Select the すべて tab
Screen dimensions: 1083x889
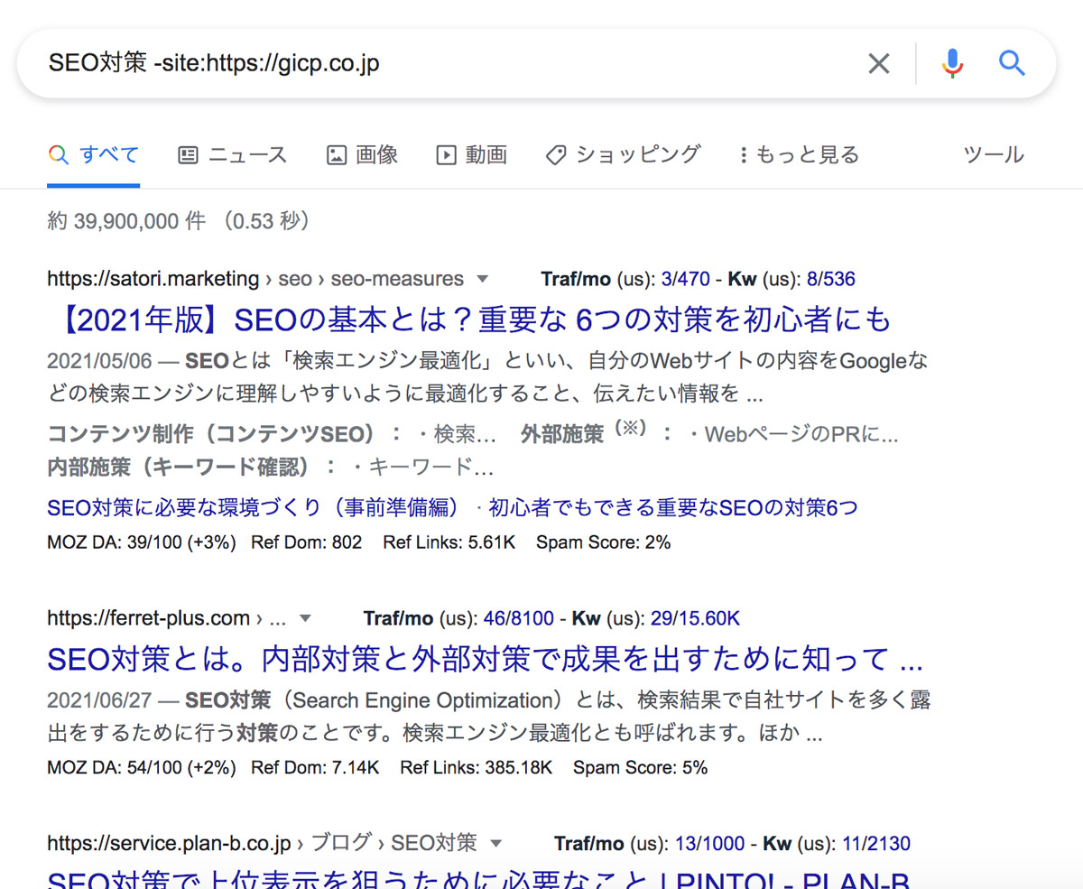click(93, 155)
